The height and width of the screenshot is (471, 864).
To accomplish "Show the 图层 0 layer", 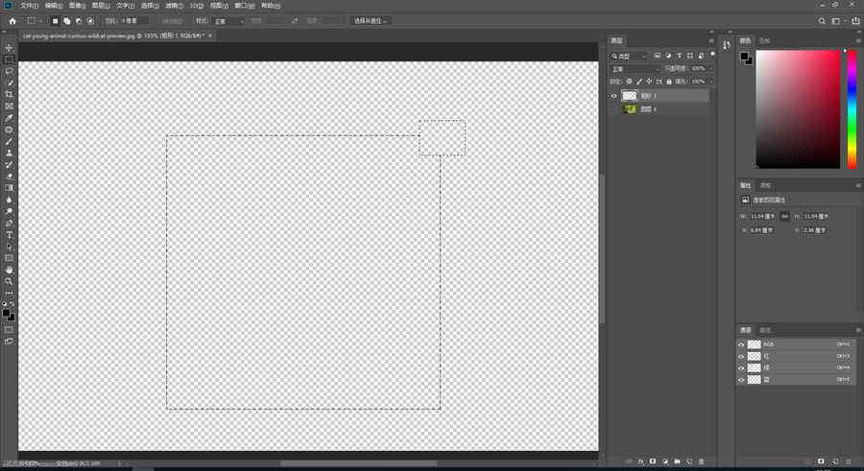I will click(614, 109).
